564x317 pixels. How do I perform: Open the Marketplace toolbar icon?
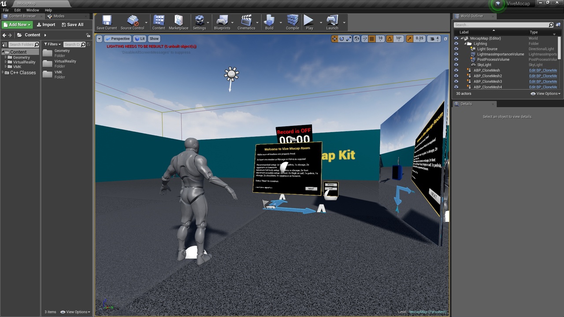(178, 22)
